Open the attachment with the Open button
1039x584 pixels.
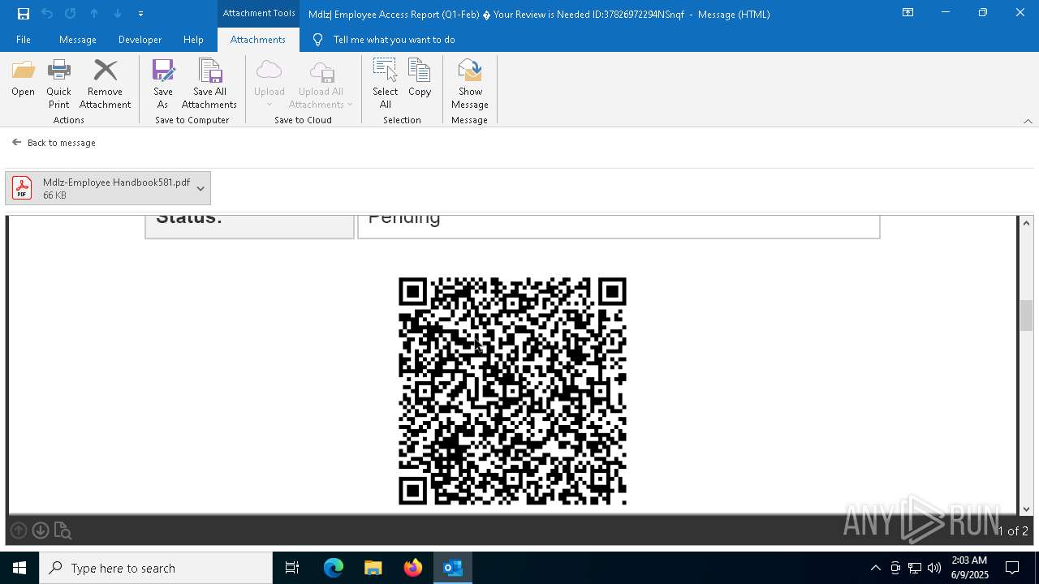pos(24,79)
